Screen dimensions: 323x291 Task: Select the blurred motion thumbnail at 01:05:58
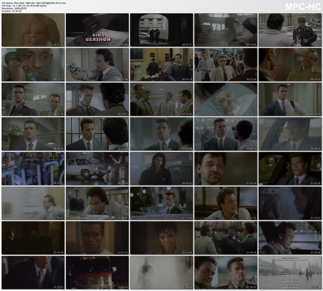coord(33,203)
